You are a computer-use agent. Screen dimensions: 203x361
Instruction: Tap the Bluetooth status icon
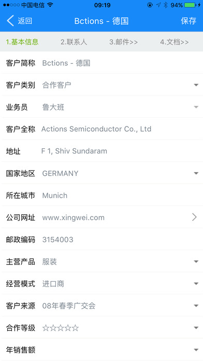(x=166, y=5)
